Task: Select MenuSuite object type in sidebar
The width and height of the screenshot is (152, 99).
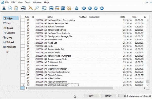Action: tap(10, 47)
